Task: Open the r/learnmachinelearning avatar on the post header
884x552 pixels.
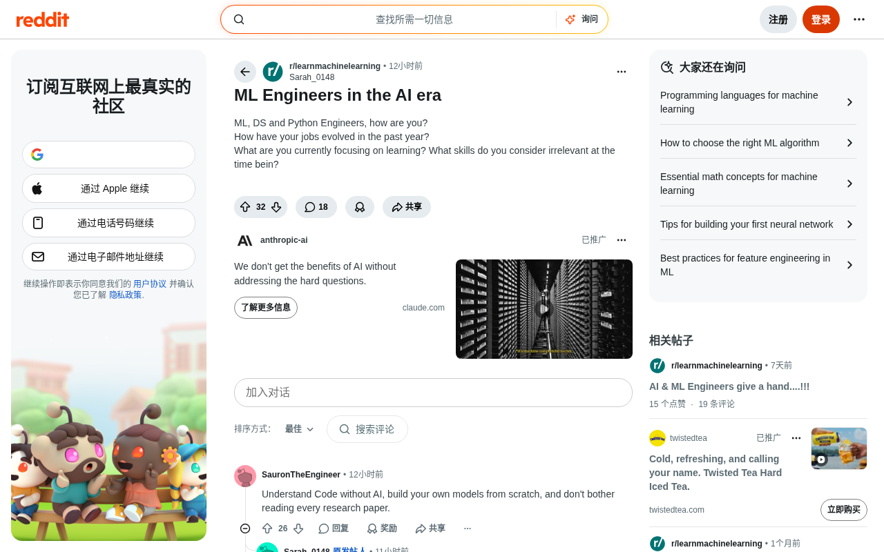Action: [273, 72]
